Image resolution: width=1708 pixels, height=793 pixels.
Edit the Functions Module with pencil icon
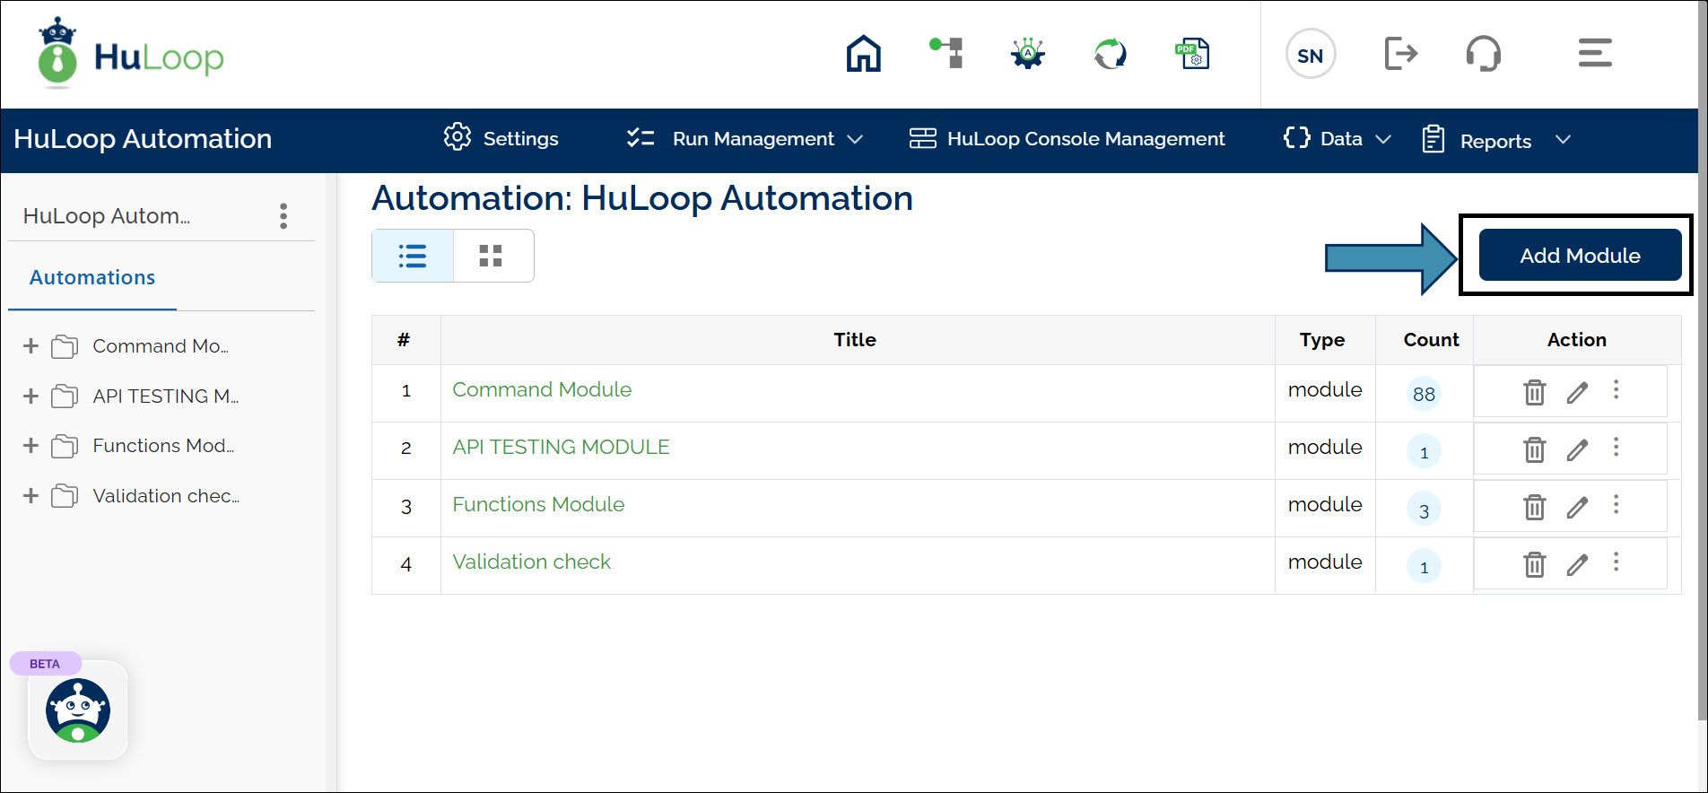click(1577, 507)
